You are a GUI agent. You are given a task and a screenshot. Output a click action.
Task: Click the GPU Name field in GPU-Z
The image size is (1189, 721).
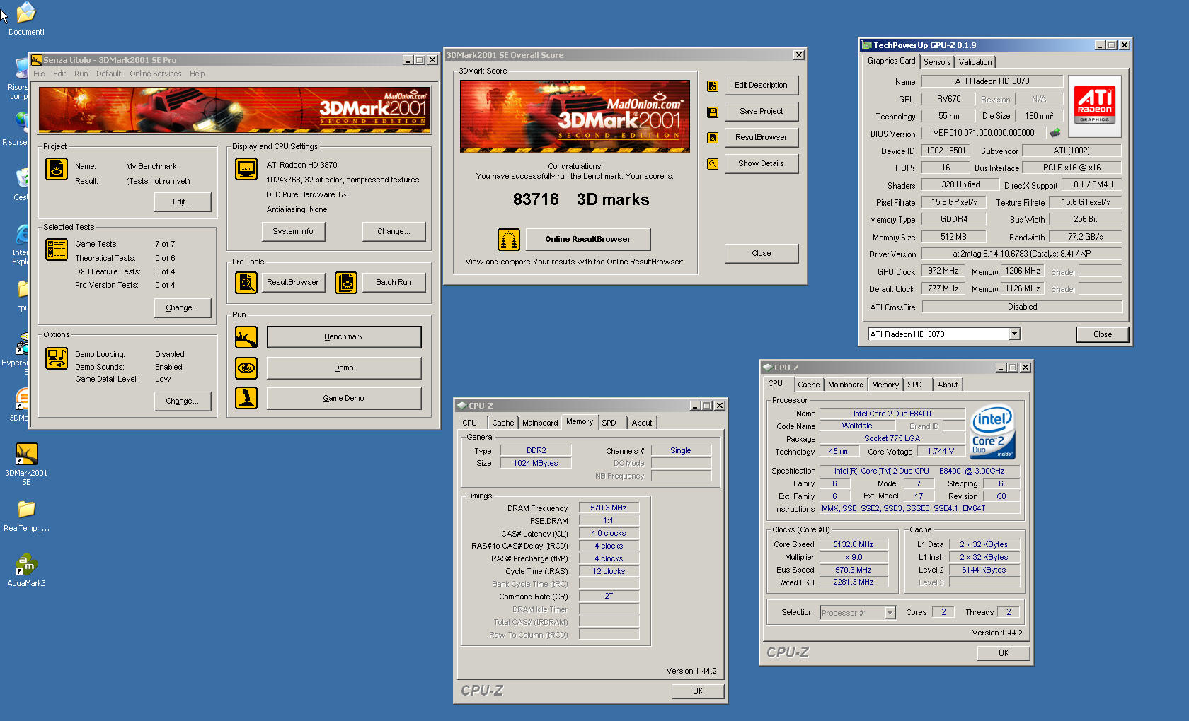(992, 81)
